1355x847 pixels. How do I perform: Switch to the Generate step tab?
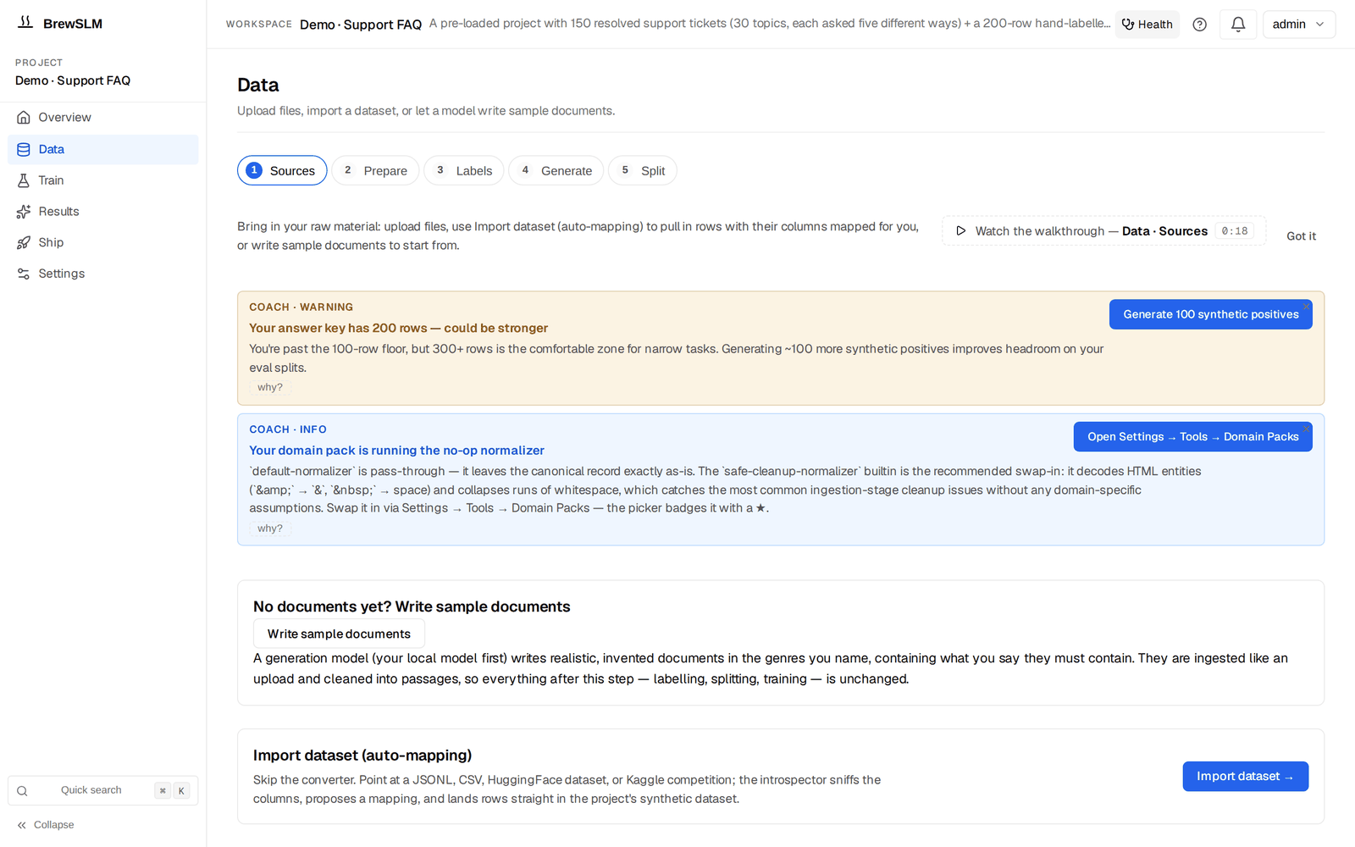[x=556, y=170]
